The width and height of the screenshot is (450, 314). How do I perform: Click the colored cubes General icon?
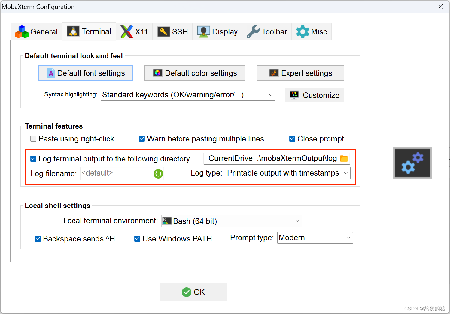[22, 32]
